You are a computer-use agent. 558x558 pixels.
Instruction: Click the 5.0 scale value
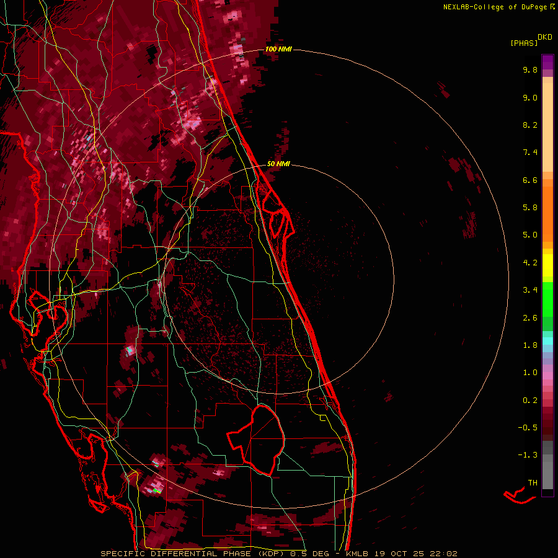530,235
